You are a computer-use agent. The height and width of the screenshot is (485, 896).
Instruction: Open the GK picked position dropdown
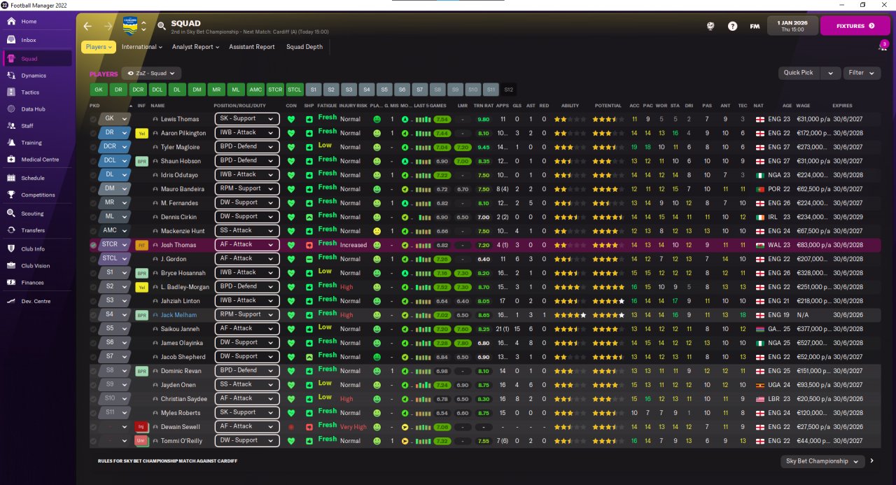coord(114,119)
